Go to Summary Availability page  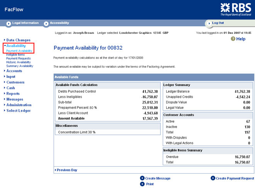pos(20,66)
